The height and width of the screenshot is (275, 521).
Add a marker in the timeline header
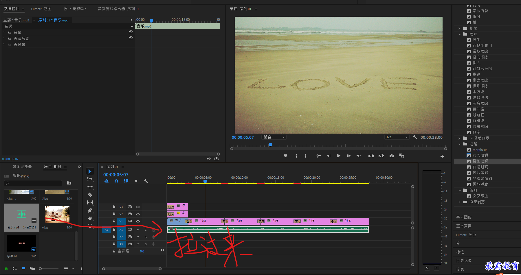pos(136,181)
